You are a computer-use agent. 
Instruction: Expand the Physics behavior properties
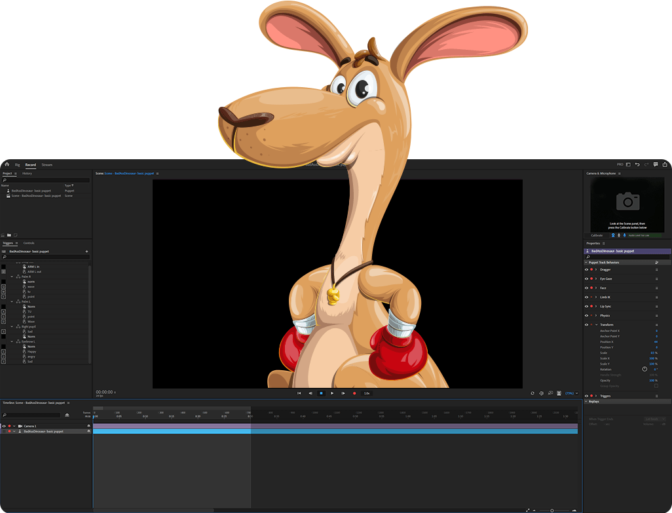click(x=595, y=315)
